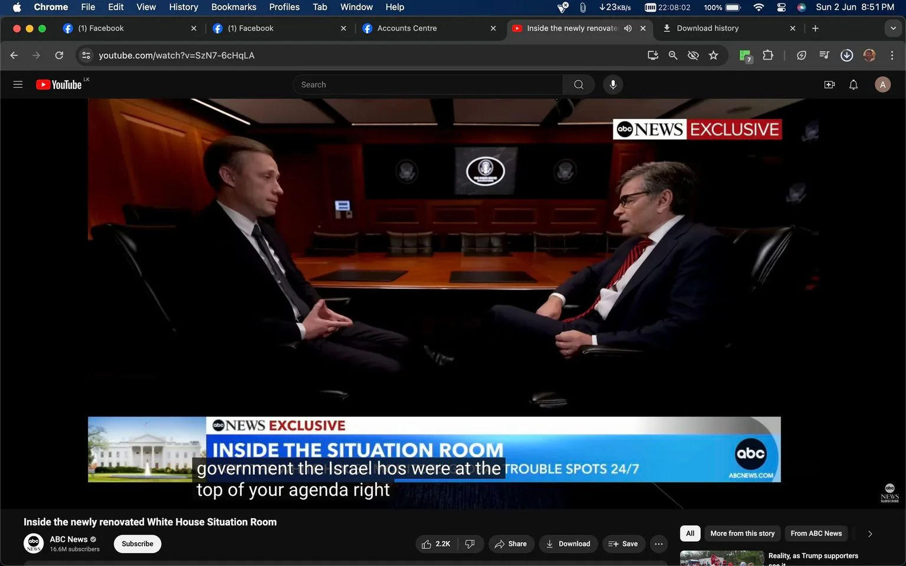Go forward with Chrome forward arrow
The image size is (906, 566).
pos(37,55)
